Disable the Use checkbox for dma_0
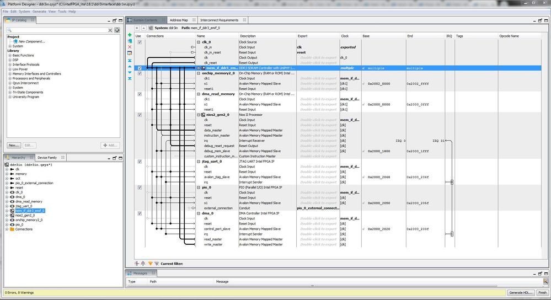Screen dimensions: 551x300 pos(140,213)
